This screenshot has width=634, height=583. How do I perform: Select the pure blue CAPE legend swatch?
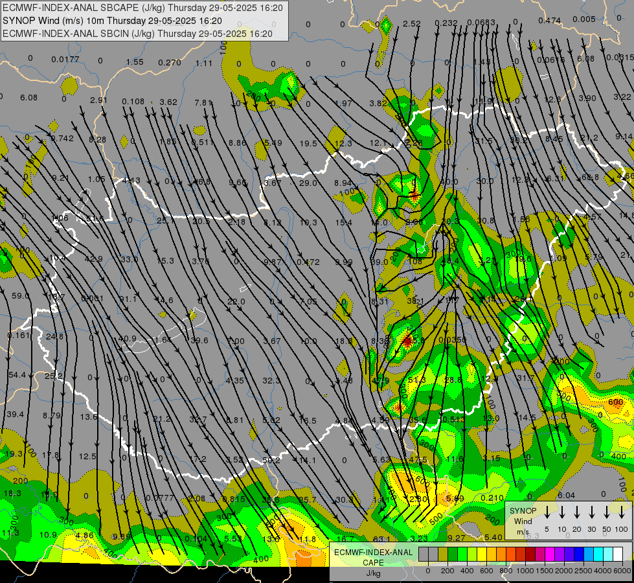click(579, 554)
